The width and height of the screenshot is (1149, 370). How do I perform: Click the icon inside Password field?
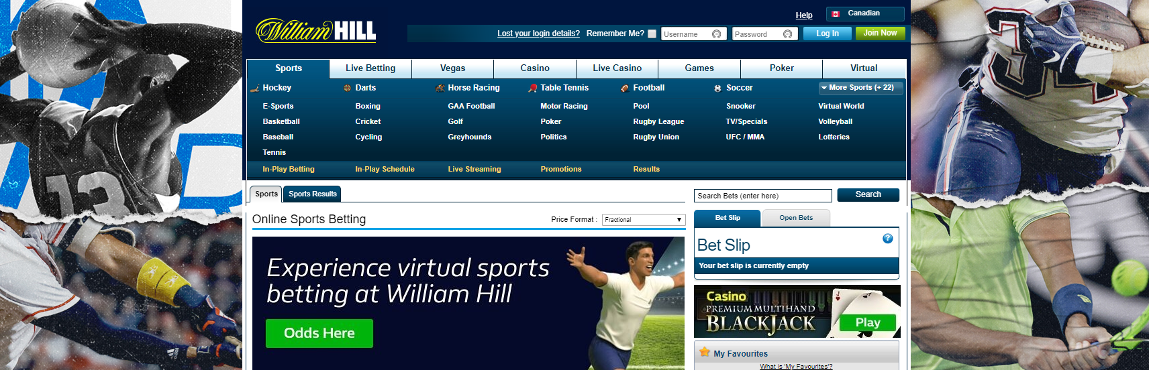point(787,34)
